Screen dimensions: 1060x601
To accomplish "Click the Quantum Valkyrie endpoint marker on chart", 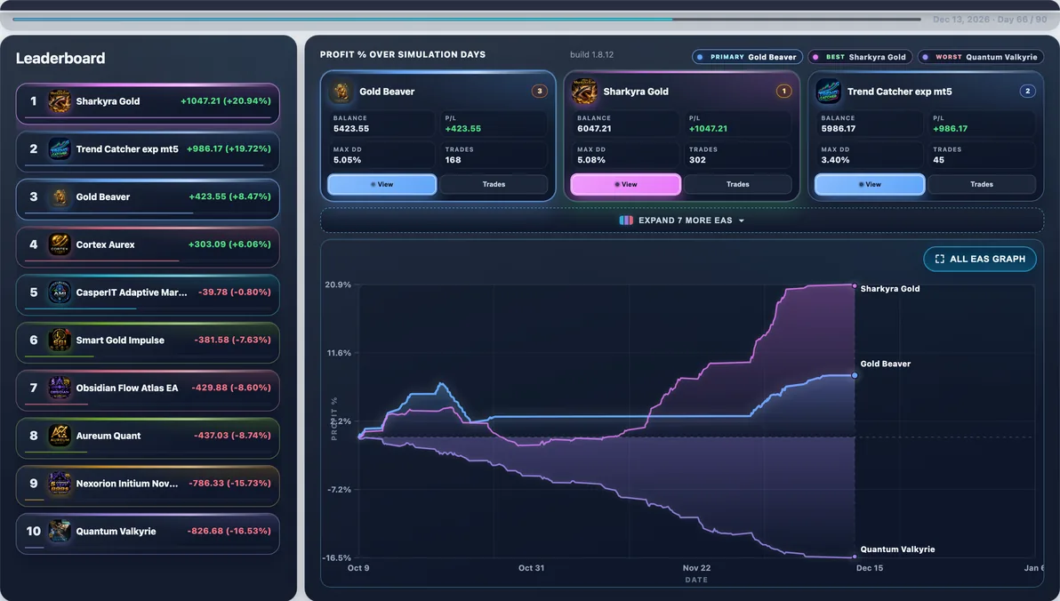I will tap(855, 557).
